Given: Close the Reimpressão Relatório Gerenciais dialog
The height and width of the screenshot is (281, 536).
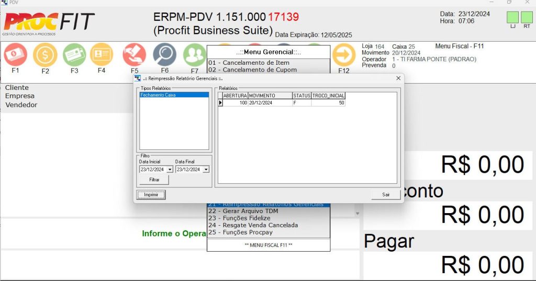Looking at the screenshot, I should click(398, 78).
